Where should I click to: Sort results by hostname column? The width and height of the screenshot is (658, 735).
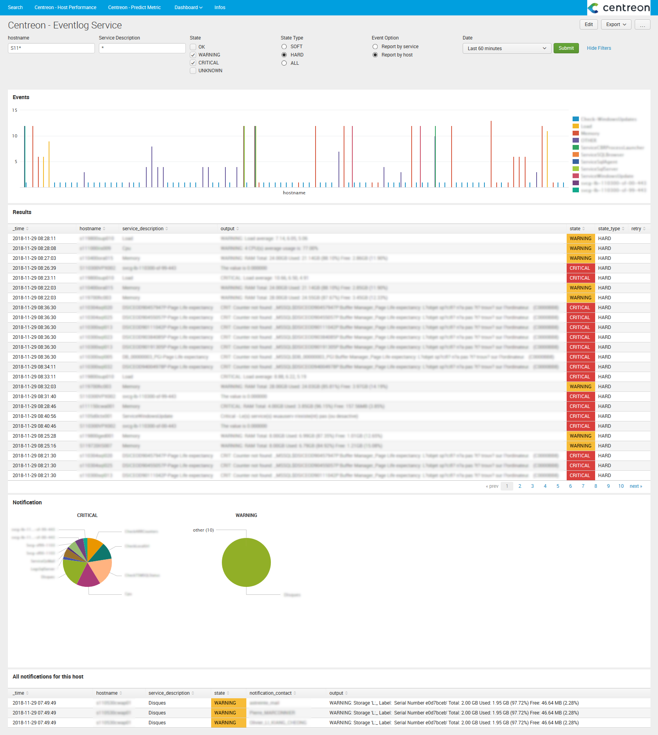click(93, 229)
